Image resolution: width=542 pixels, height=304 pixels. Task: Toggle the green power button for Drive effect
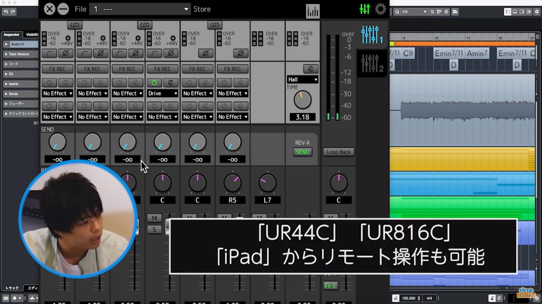(154, 83)
